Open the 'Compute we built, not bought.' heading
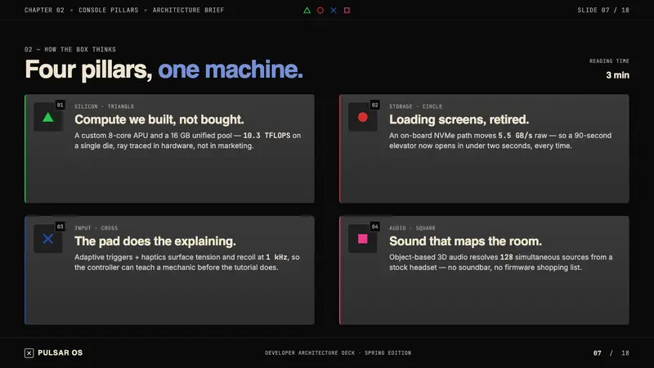Viewport: 654px width, 368px height. pyautogui.click(x=159, y=119)
